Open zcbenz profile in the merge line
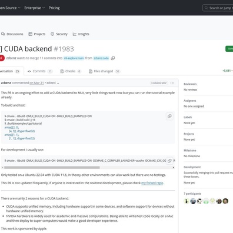The height and width of the screenshot is (233, 233). tap(11, 58)
